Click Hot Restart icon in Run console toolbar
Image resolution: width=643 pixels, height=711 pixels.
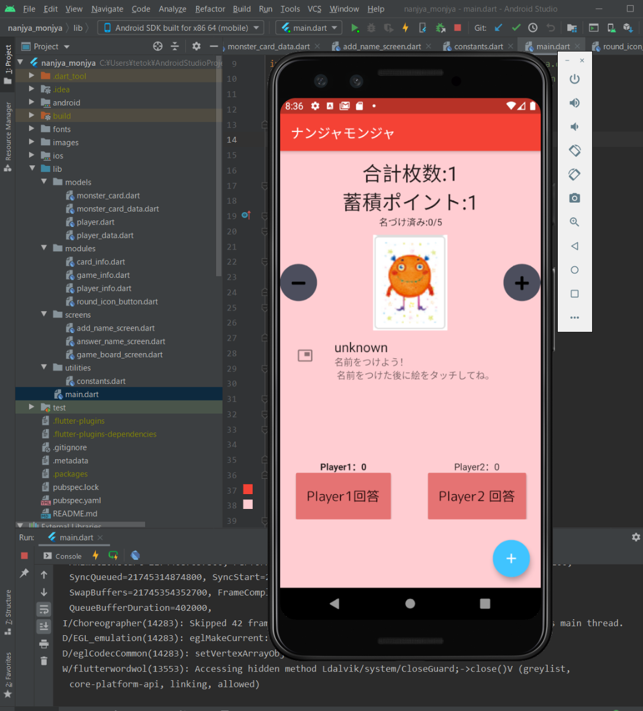[x=113, y=556]
